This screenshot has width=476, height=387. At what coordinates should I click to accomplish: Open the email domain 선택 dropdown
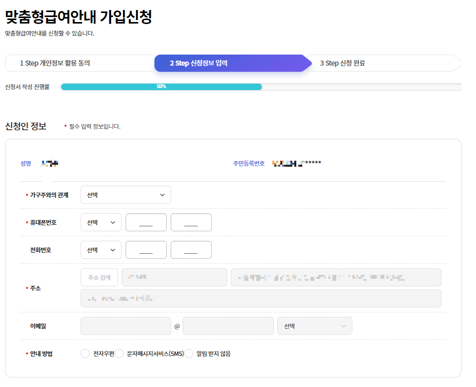[x=314, y=325]
